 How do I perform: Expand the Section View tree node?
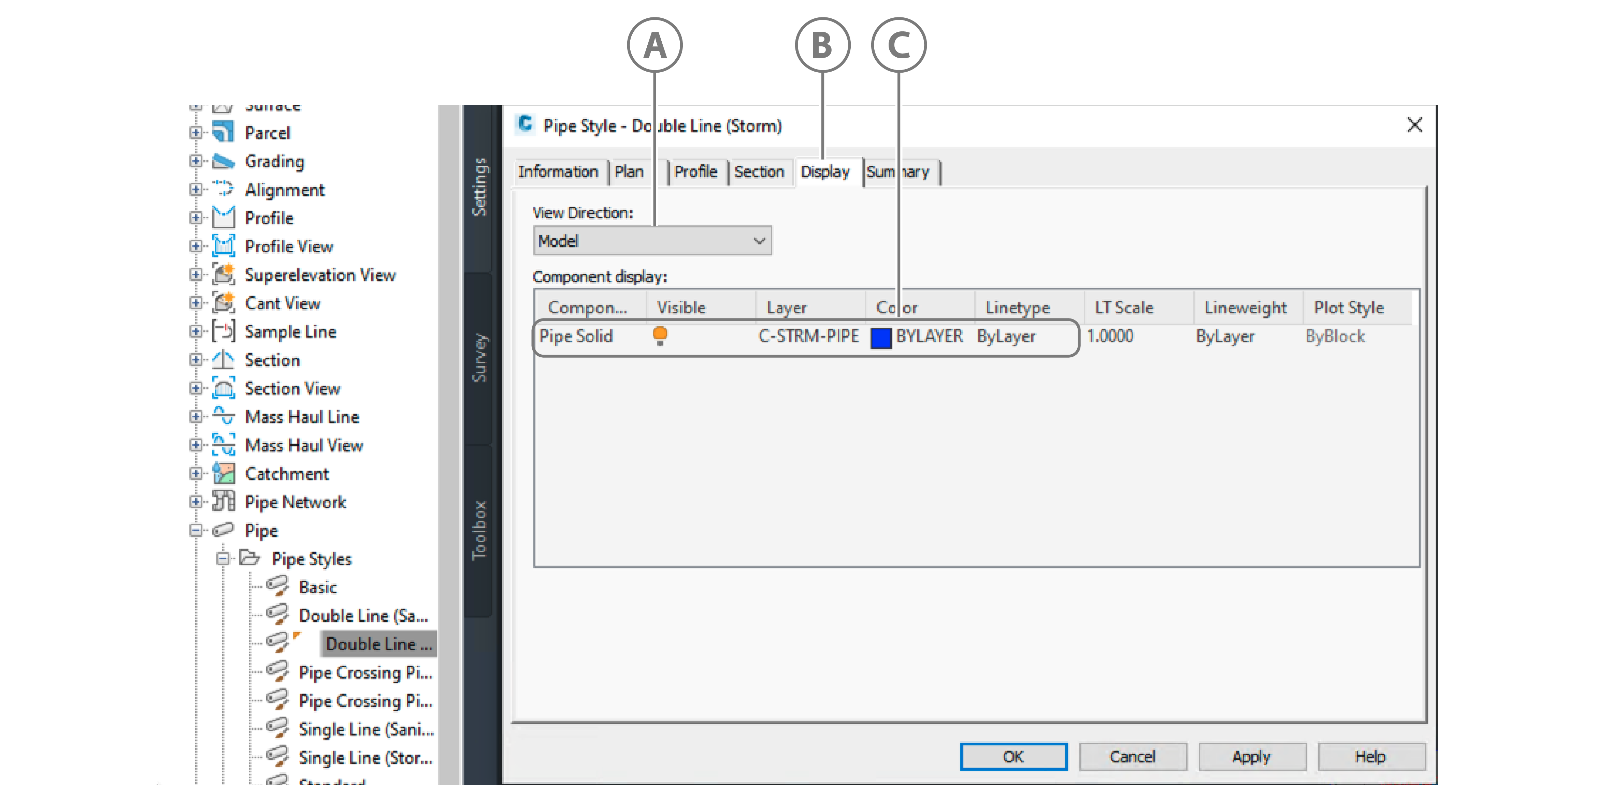pos(196,388)
